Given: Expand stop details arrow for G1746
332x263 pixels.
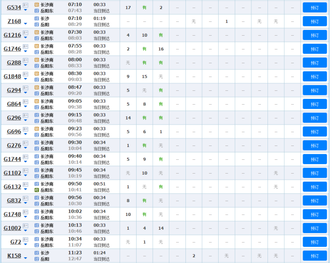Looking at the screenshot, I should pos(26,51).
